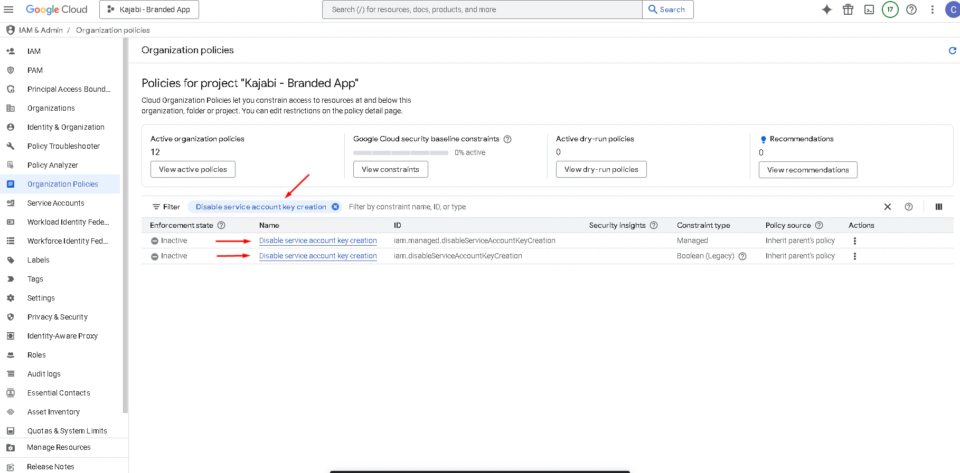The image size is (960, 473).
Task: Open the top bar help question mark
Action: [x=911, y=9]
